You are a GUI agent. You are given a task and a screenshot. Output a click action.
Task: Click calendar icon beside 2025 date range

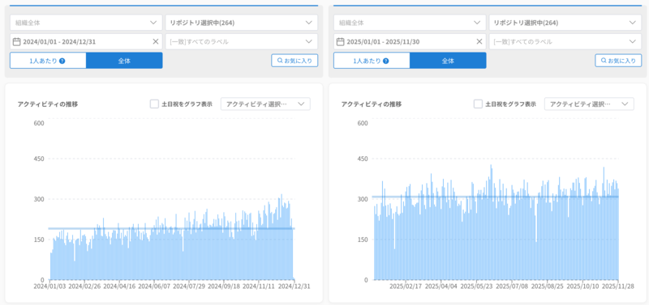pyautogui.click(x=340, y=41)
